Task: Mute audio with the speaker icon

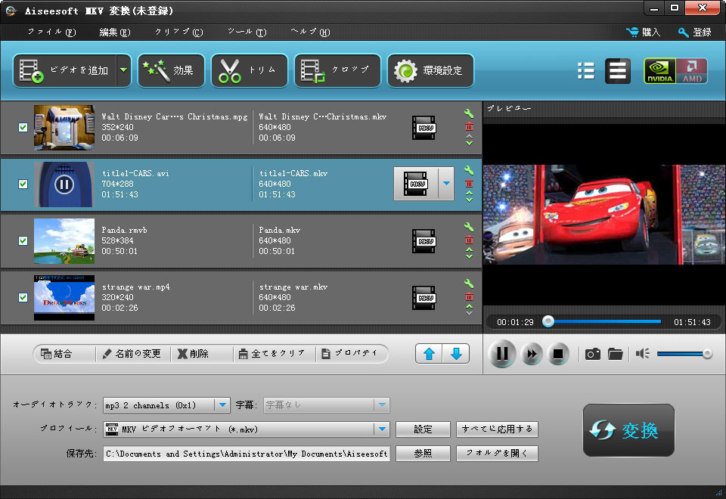Action: 642,354
